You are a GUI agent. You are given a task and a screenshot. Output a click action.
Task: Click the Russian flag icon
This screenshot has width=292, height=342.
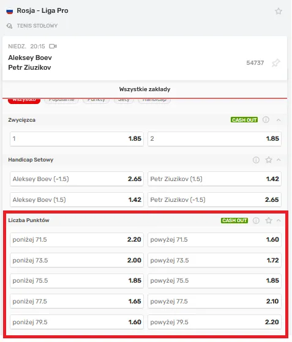tap(10, 11)
